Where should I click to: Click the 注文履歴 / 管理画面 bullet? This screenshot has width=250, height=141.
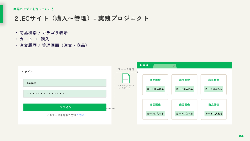(52, 45)
